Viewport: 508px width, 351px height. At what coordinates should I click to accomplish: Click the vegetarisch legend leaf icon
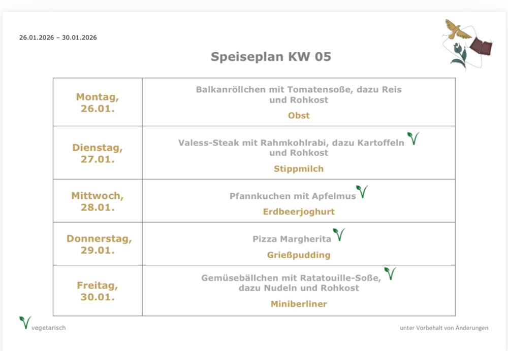click(x=25, y=323)
